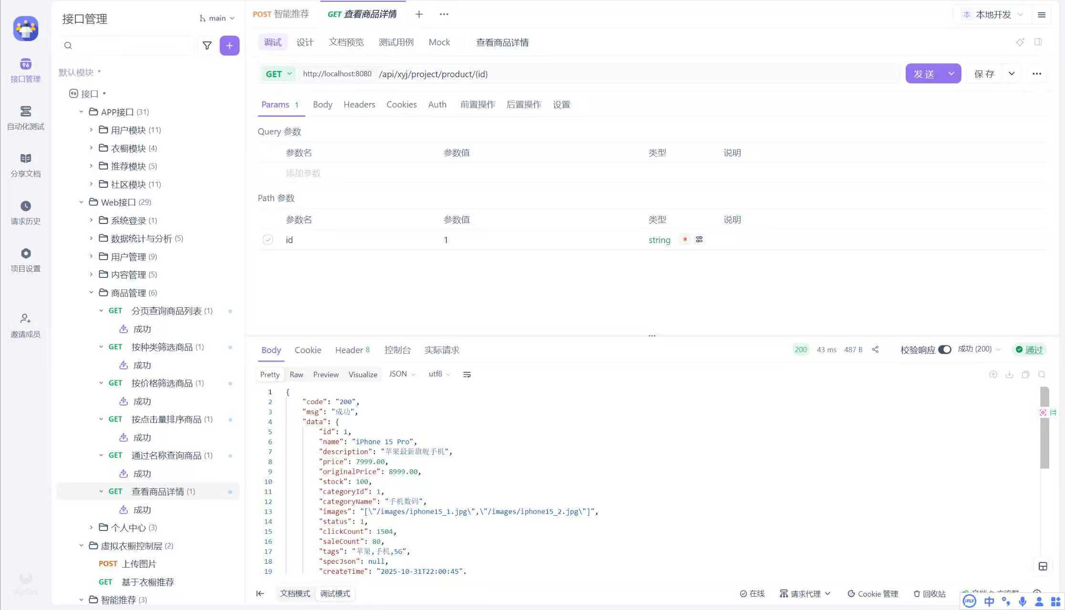The image size is (1065, 610).
Task: Open the 本地开发 environment dropdown
Action: click(993, 14)
